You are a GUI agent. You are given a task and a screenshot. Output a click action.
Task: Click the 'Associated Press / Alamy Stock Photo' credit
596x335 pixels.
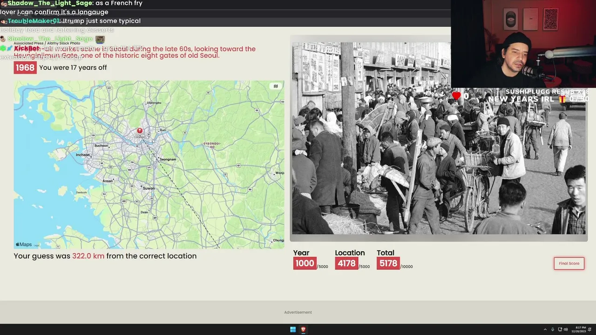(x=47, y=43)
